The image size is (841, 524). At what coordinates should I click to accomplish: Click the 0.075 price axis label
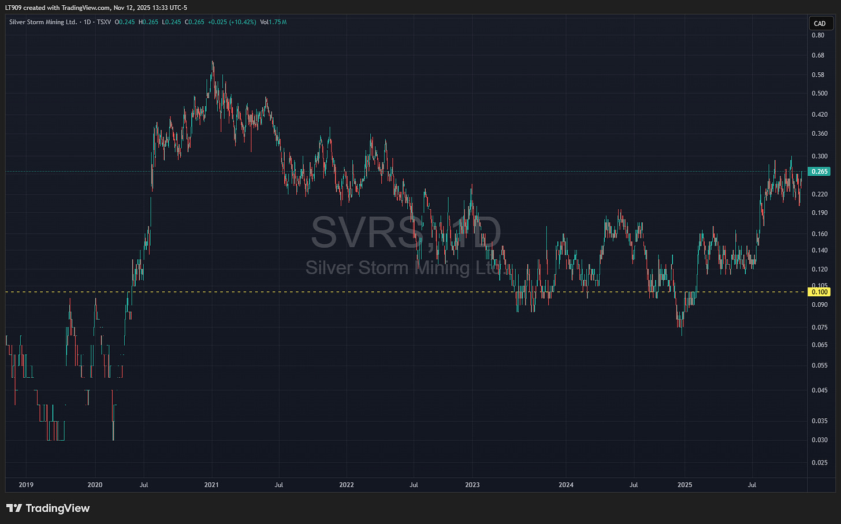point(820,327)
